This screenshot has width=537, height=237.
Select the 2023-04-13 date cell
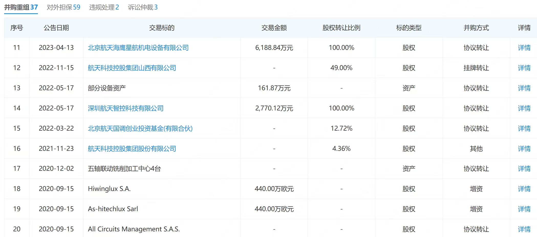coord(56,48)
